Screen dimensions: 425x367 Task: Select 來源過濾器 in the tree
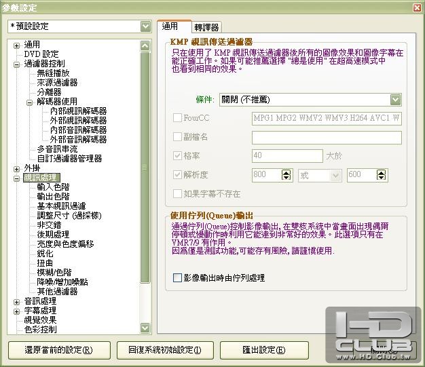click(x=57, y=82)
